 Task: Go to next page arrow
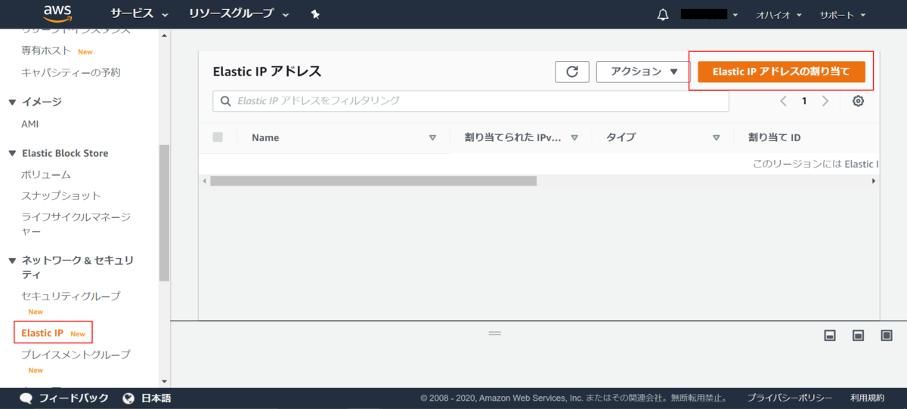click(x=825, y=101)
